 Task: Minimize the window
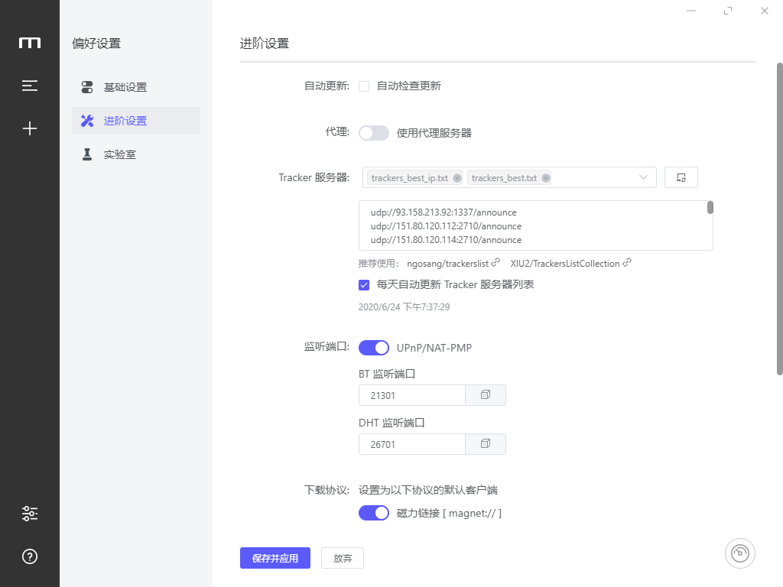691,11
